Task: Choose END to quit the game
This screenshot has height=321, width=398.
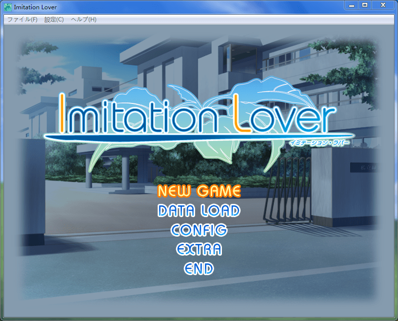Action: click(199, 268)
